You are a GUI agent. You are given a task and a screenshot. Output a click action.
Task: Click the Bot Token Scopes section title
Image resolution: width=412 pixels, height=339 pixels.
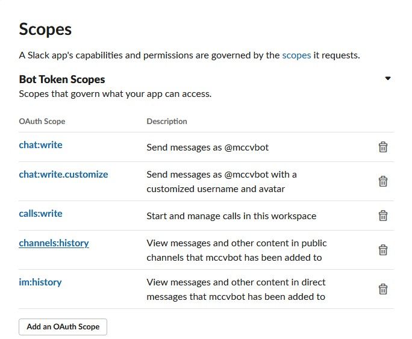pos(62,79)
